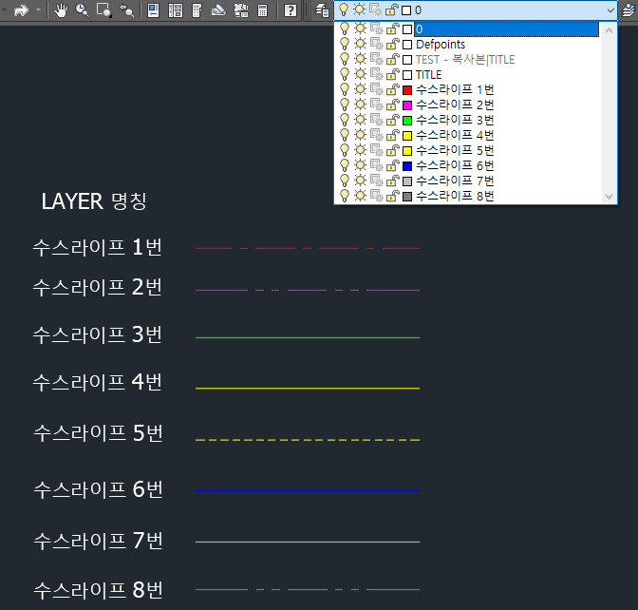The image size is (638, 610).
Task: Choose 수스라이프 1번 in the layer list
Action: coord(455,90)
